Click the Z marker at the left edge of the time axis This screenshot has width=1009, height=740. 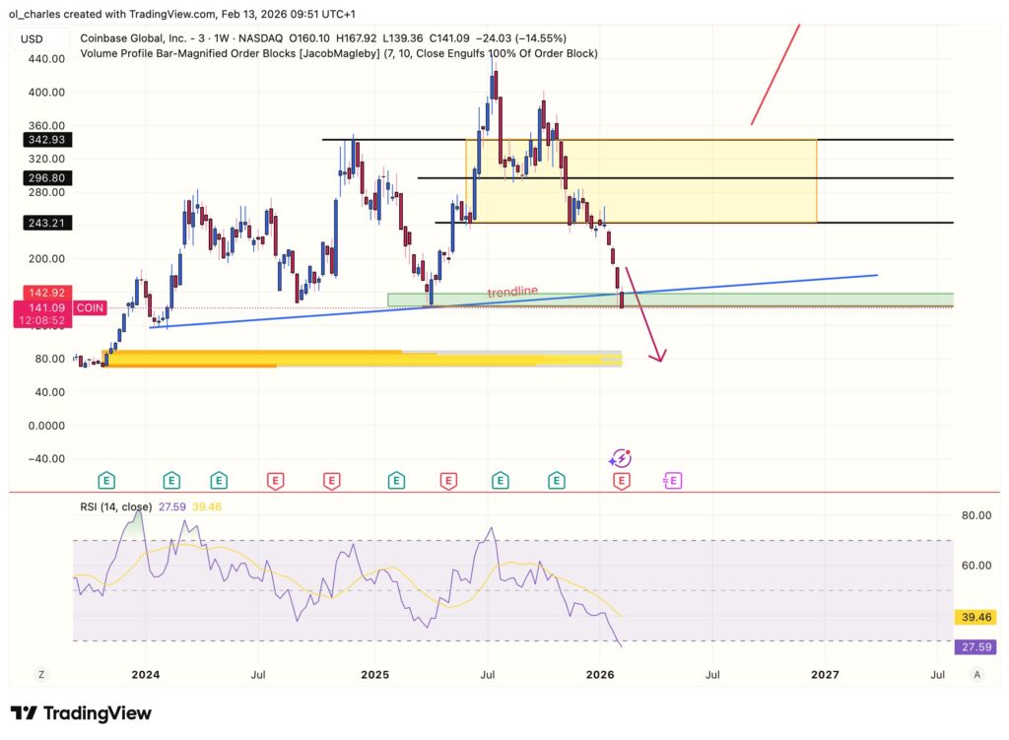[40, 675]
